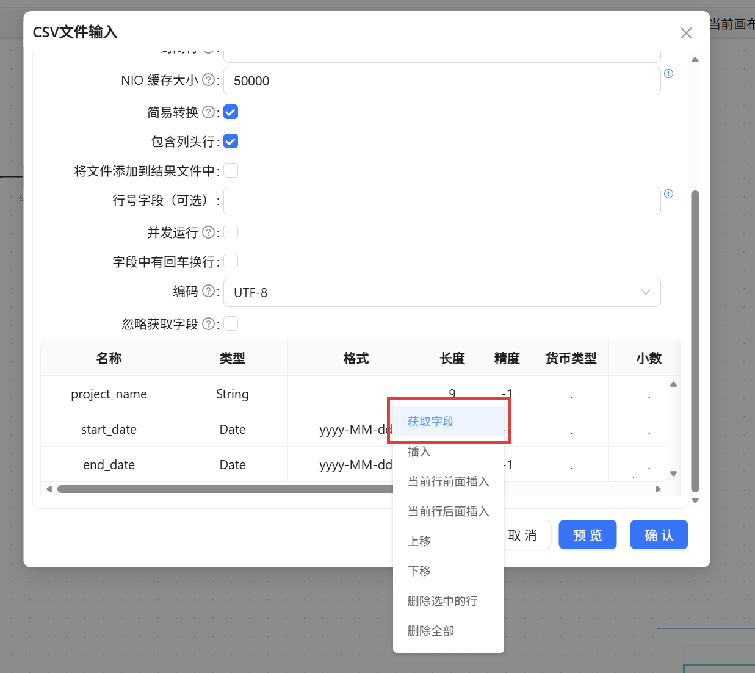The height and width of the screenshot is (673, 755).
Task: Click the 名称 column header
Action: (109, 358)
